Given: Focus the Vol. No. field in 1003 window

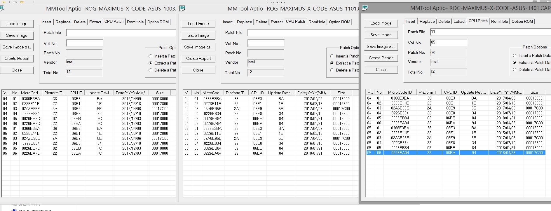Looking at the screenshot, I should 84,43.
